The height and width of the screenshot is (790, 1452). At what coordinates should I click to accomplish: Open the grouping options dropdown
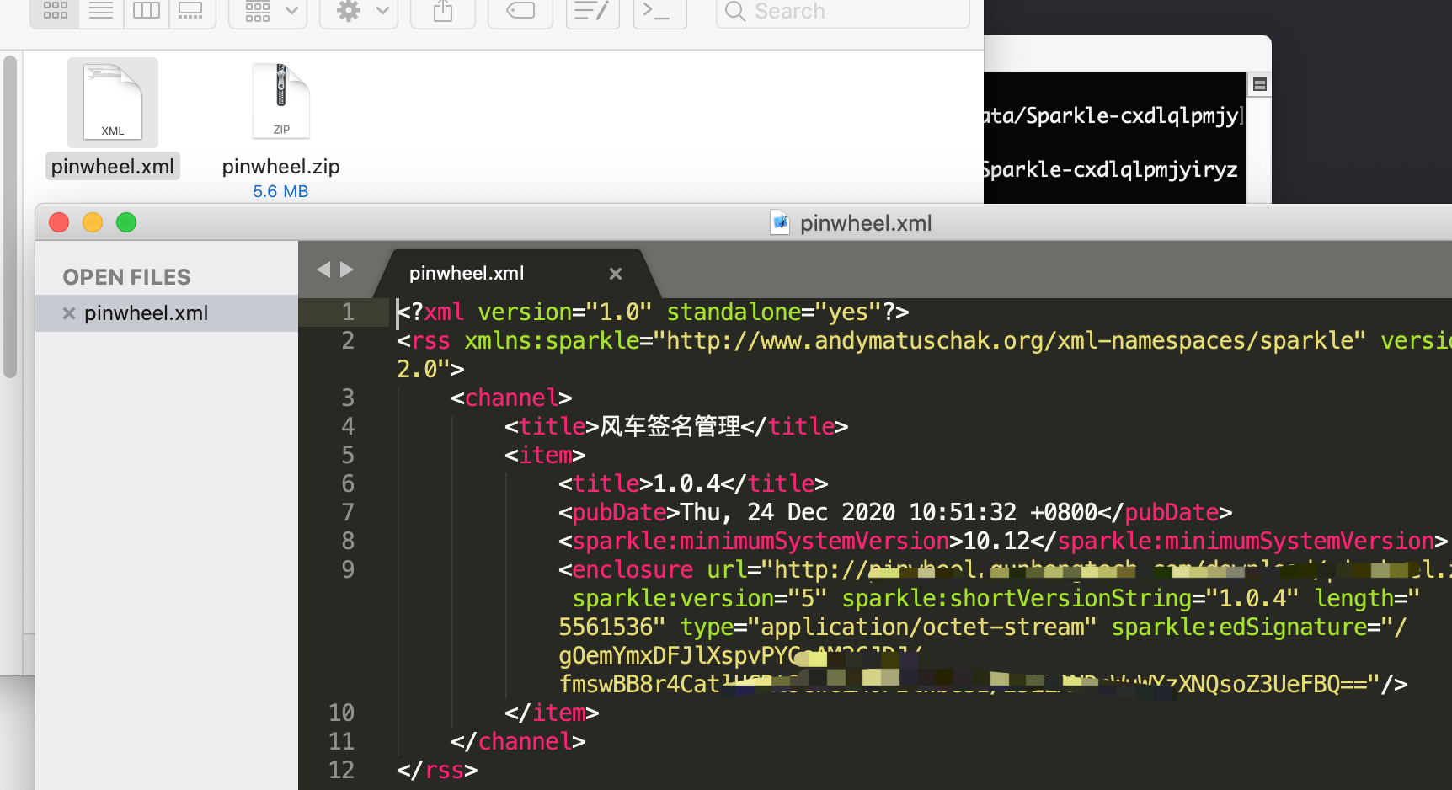tap(267, 11)
